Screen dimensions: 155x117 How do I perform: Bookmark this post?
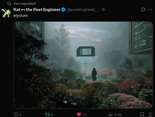tap(142, 114)
